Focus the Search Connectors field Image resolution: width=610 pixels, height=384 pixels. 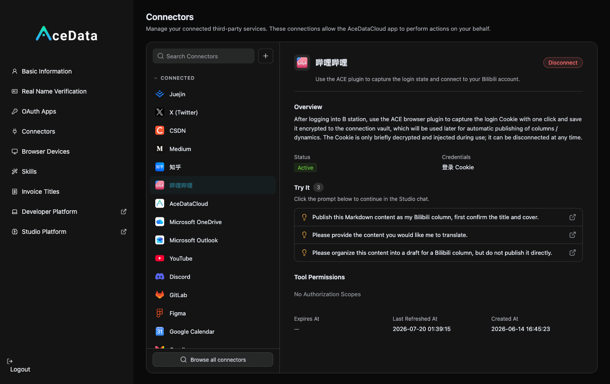[x=203, y=56]
